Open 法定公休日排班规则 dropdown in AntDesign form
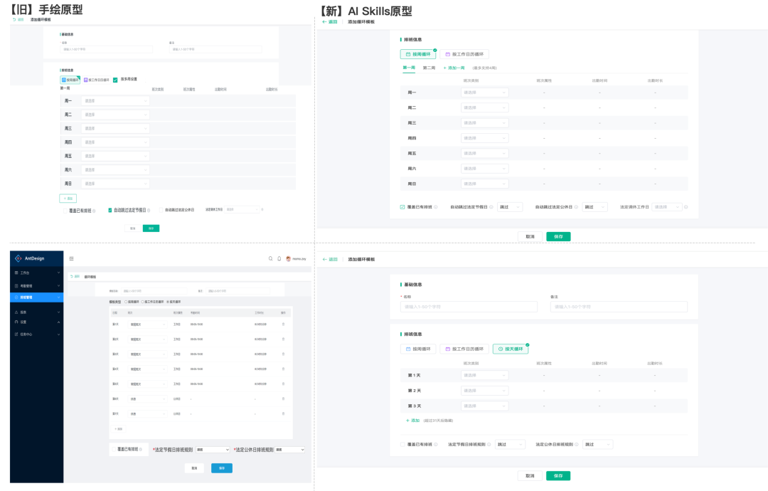768x491 pixels. click(x=289, y=449)
